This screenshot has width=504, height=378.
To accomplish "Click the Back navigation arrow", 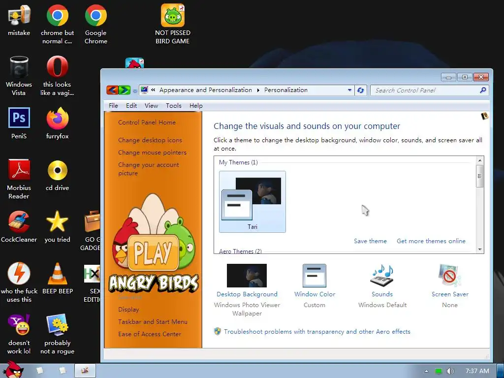I will point(112,90).
